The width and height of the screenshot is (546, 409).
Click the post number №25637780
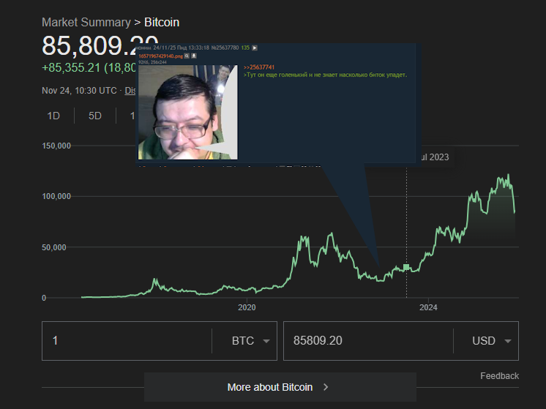(225, 48)
